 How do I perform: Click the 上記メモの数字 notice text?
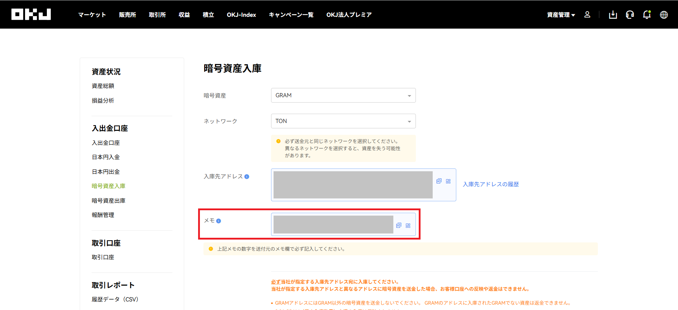[x=281, y=249]
